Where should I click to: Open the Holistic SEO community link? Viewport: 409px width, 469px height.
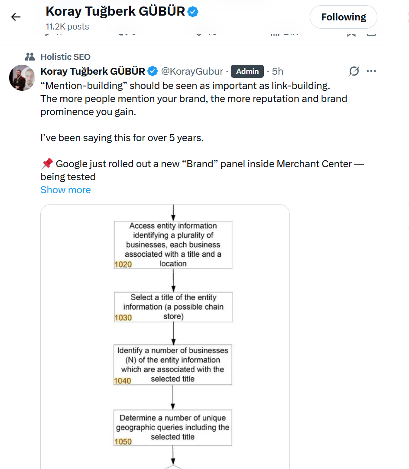65,57
